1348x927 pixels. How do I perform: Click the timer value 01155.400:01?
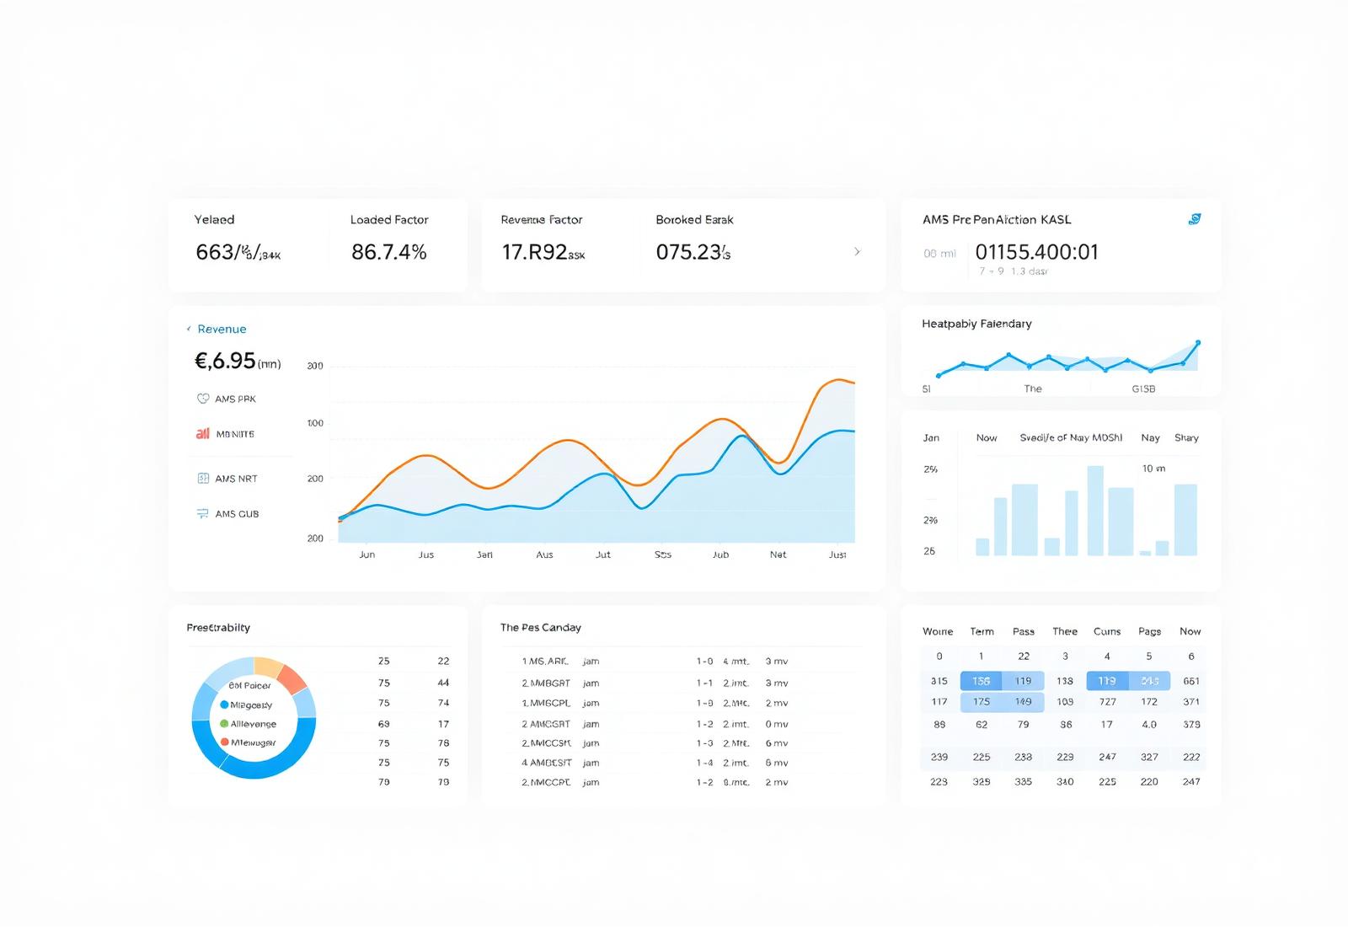pos(1036,252)
